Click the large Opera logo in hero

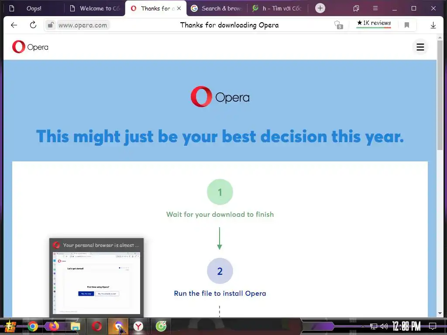(220, 97)
